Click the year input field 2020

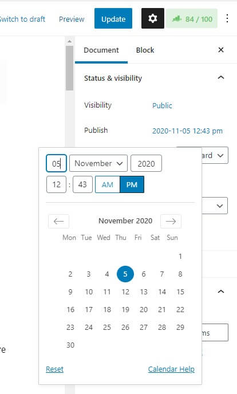point(146,163)
